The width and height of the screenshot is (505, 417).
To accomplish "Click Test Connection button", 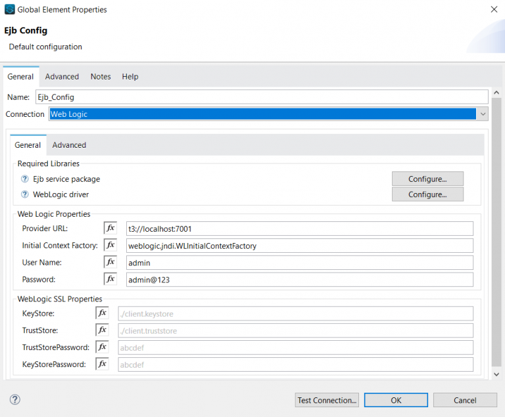I will 327,400.
